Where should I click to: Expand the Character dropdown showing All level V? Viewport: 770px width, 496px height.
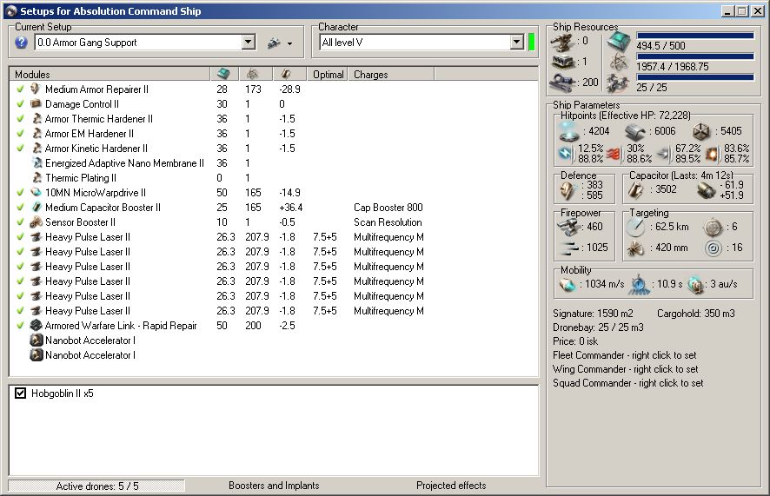coord(516,43)
